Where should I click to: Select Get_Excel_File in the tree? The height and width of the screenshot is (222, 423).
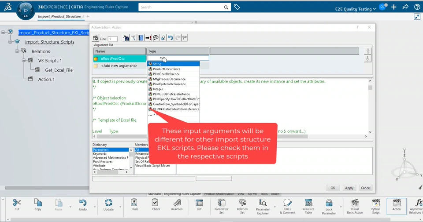(x=59, y=70)
